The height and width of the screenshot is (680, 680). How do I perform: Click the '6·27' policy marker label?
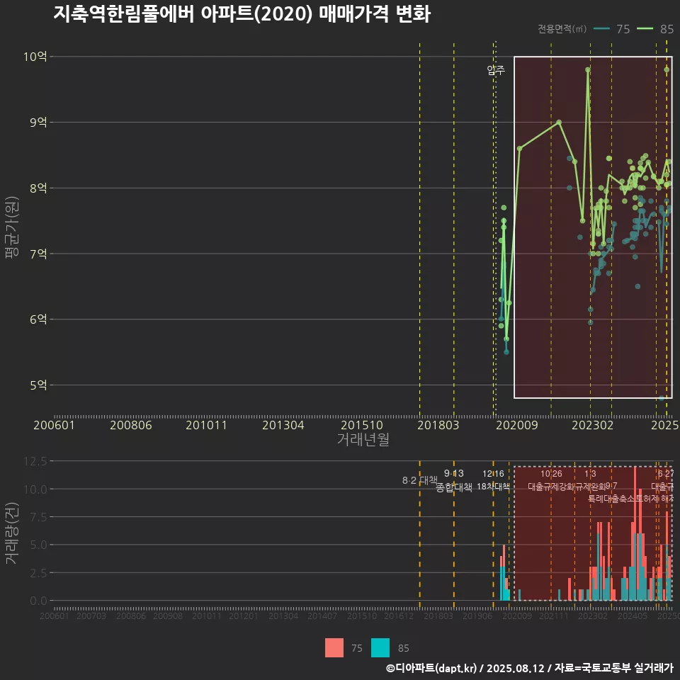point(666,474)
